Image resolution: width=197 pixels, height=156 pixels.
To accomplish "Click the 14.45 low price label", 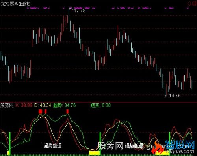I will click(x=175, y=96).
